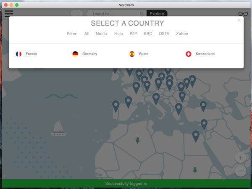Click the map pin in Italy
Screen dimensions: 252x189
156,99
